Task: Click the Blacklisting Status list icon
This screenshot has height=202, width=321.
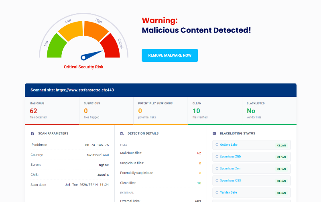Action: coord(214,133)
